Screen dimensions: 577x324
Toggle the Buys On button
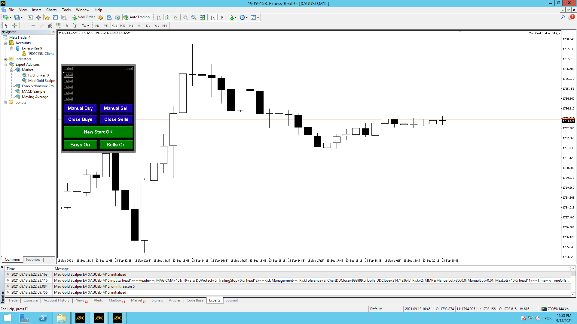click(x=80, y=145)
